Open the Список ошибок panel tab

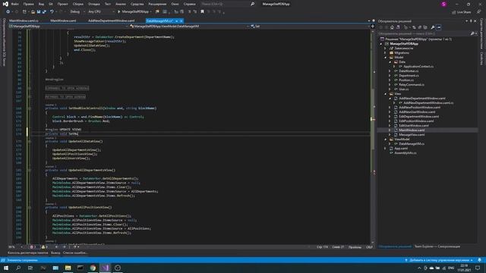75,253
